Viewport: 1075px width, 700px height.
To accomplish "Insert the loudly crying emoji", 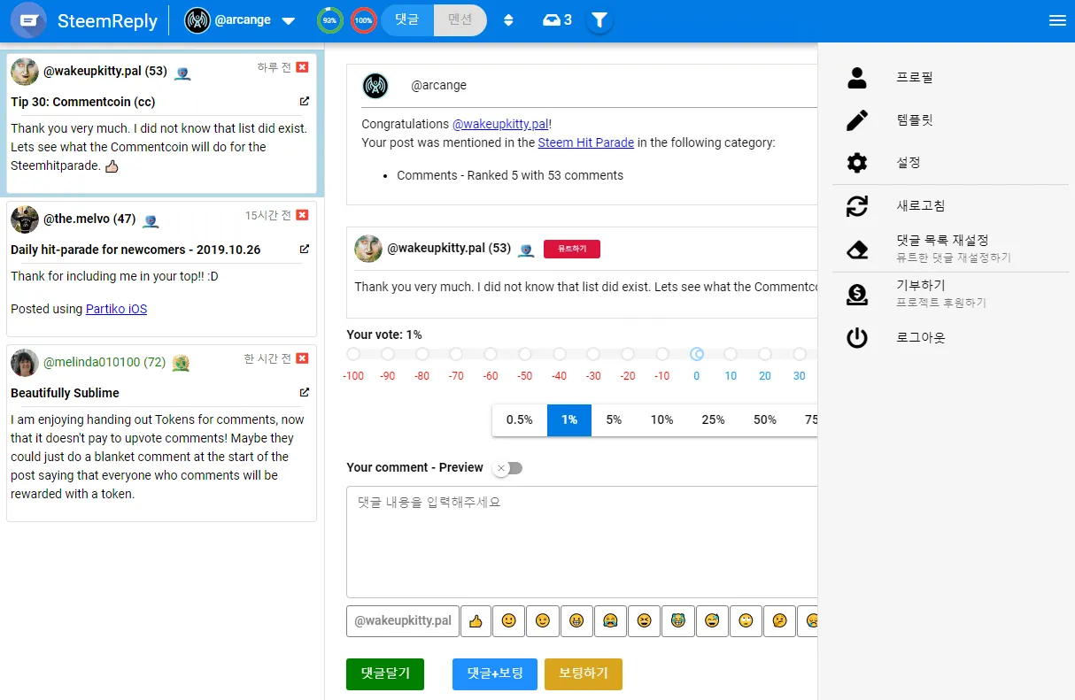I will coord(610,621).
